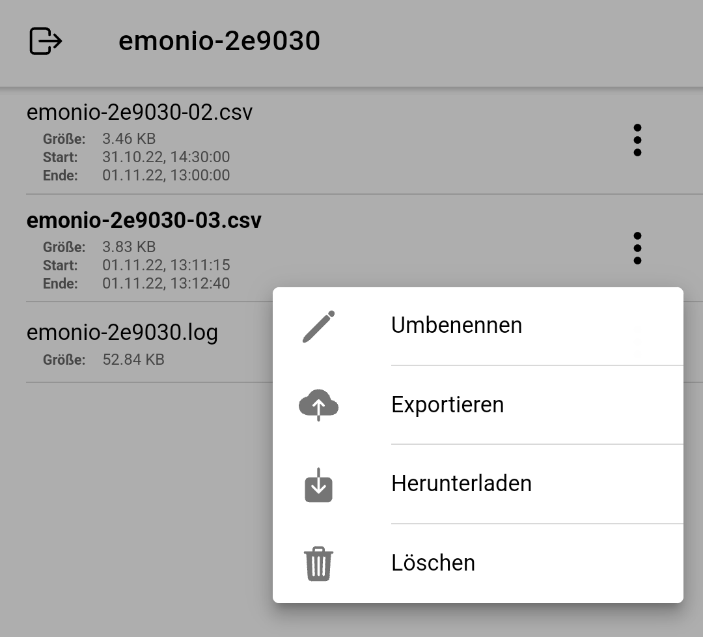Viewport: 703px width, 637px height.
Task: Click the 3.46 KB size value
Action: 129,139
